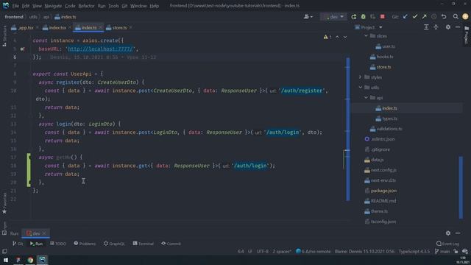This screenshot has height=265, width=471.
Task: Click the gutter breakpoint icon on line 5
Action: point(23,49)
